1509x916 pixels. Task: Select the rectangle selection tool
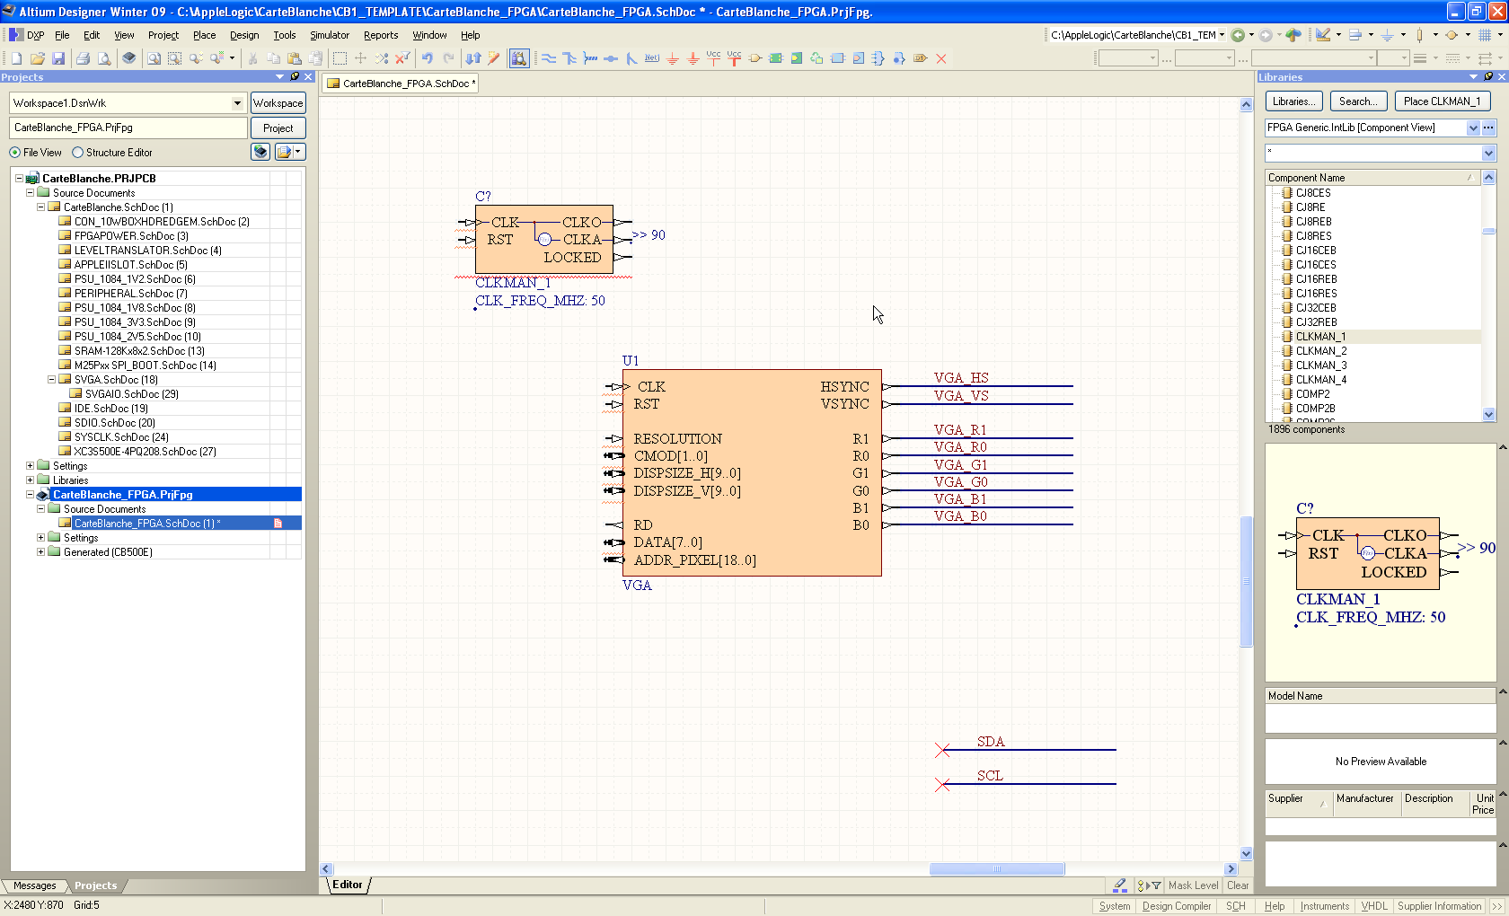coord(340,58)
